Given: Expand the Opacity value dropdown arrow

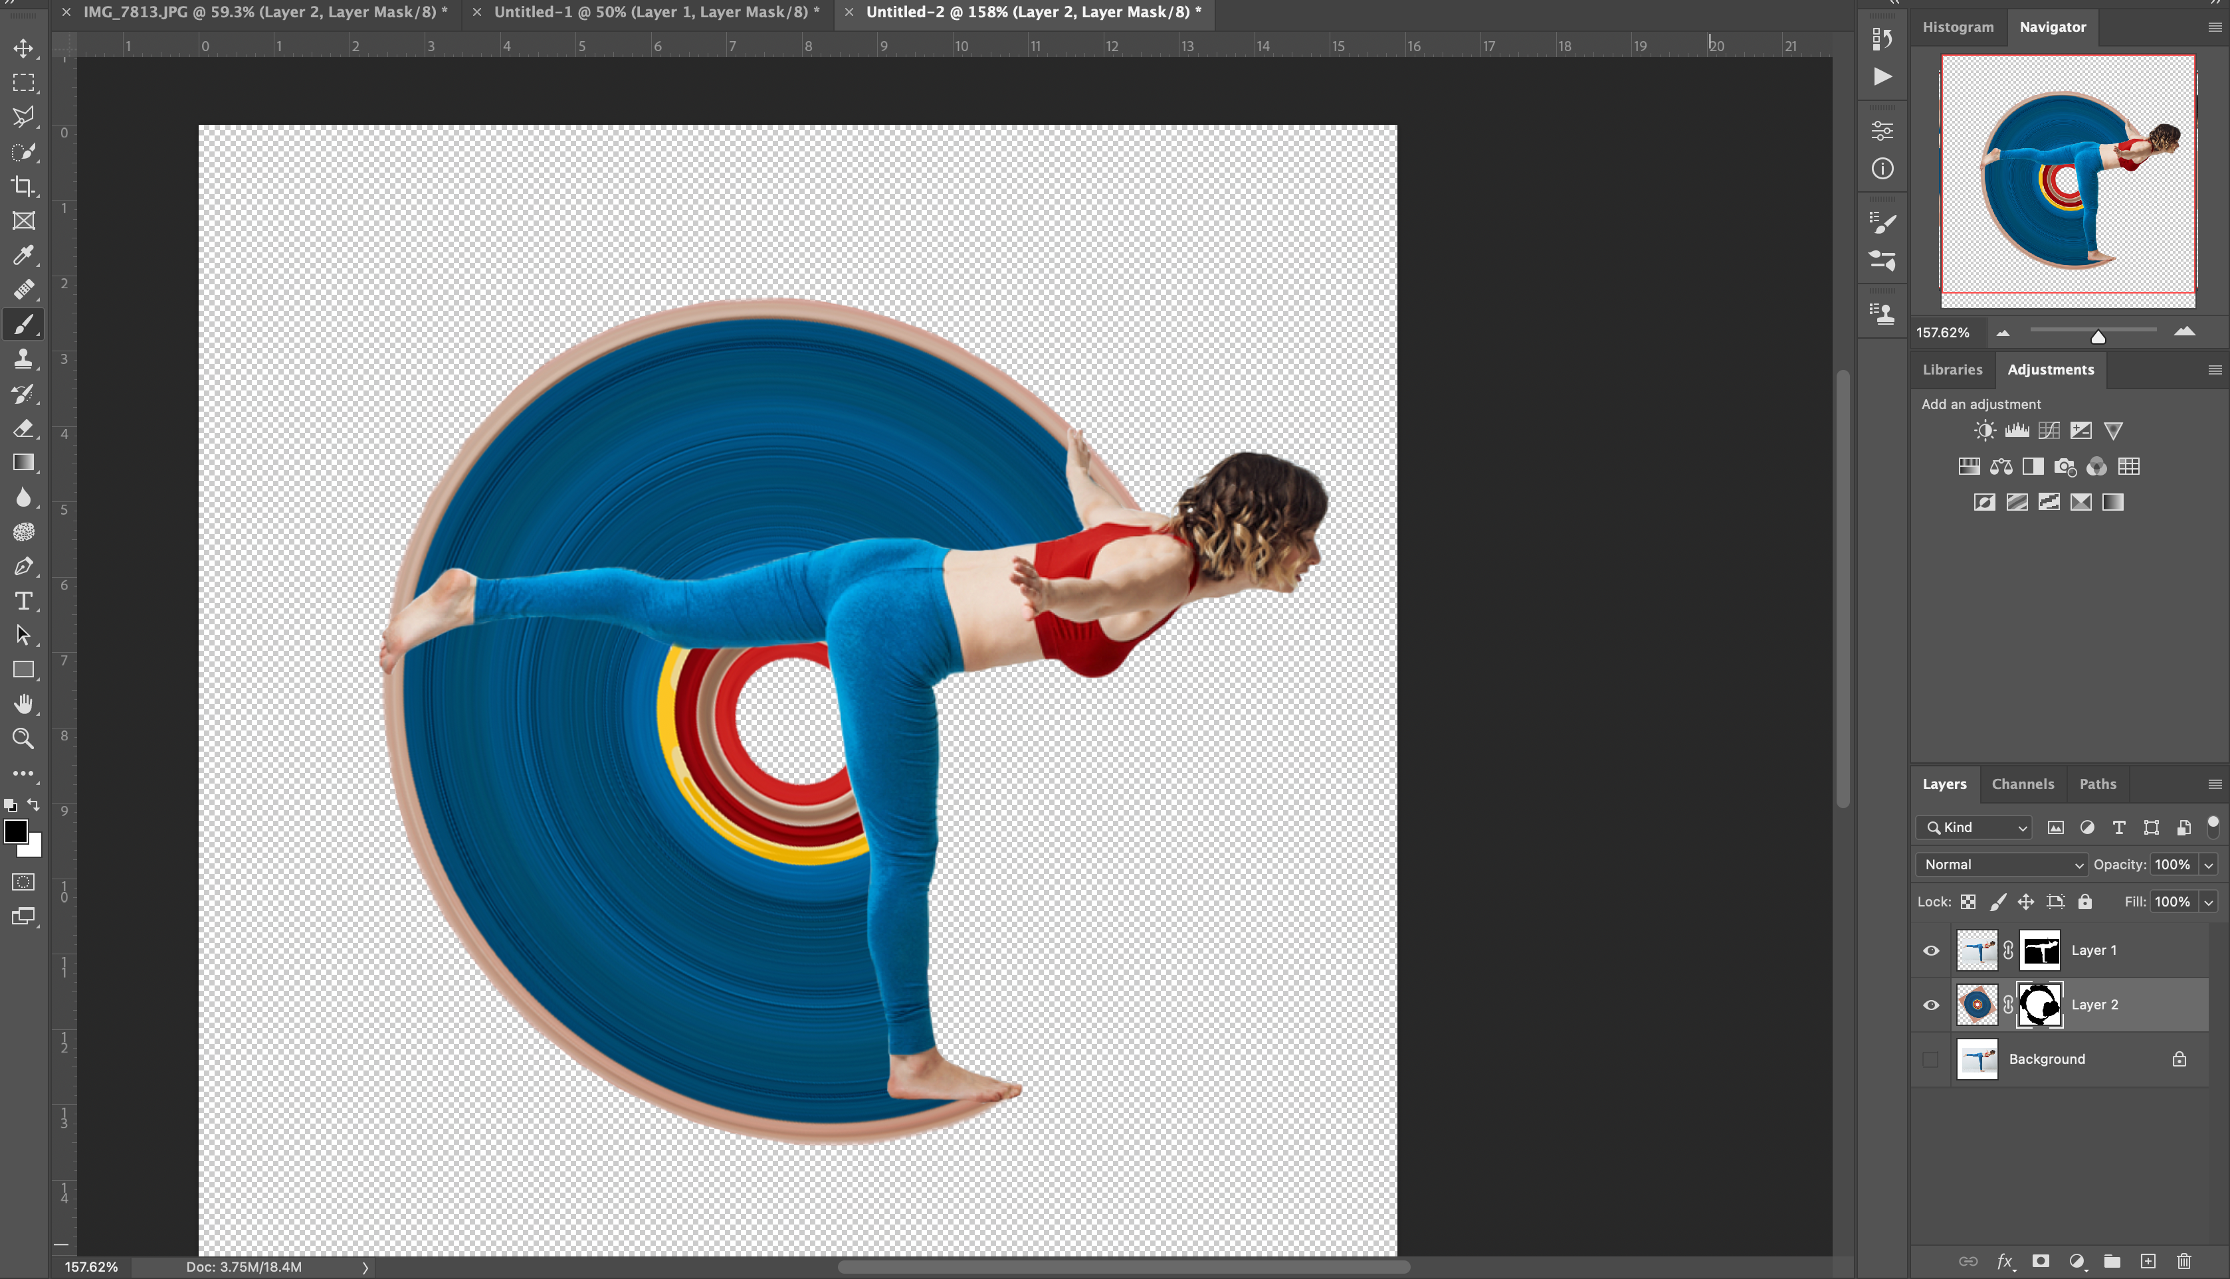Looking at the screenshot, I should click(2208, 865).
